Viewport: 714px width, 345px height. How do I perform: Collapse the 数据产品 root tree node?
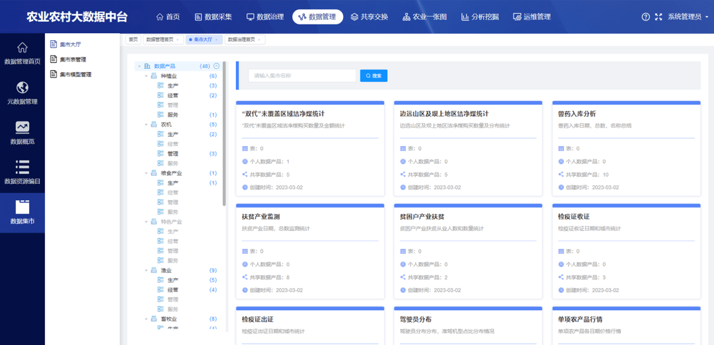click(x=139, y=67)
